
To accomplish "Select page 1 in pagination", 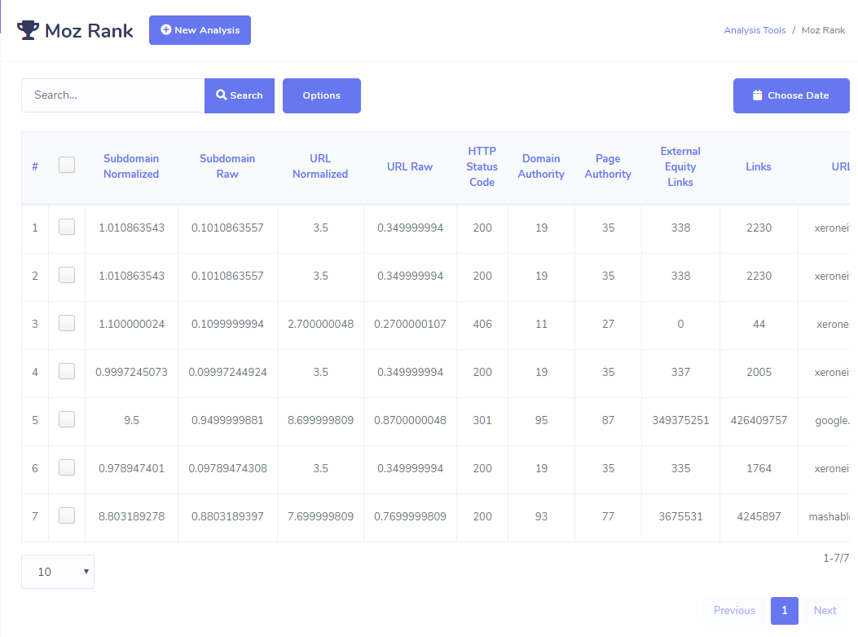I will coord(784,610).
